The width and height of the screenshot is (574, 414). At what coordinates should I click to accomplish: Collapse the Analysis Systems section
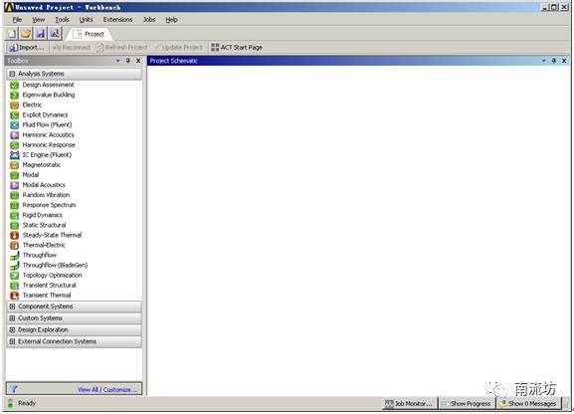pos(12,74)
